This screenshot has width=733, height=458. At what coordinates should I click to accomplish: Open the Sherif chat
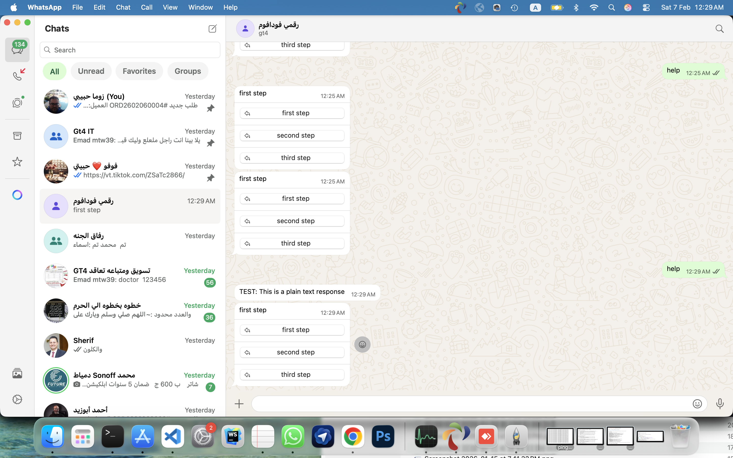(130, 345)
